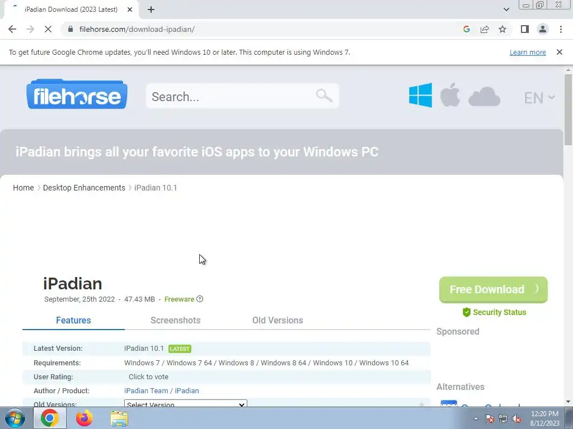Open the Google icon in address bar

[x=466, y=29]
